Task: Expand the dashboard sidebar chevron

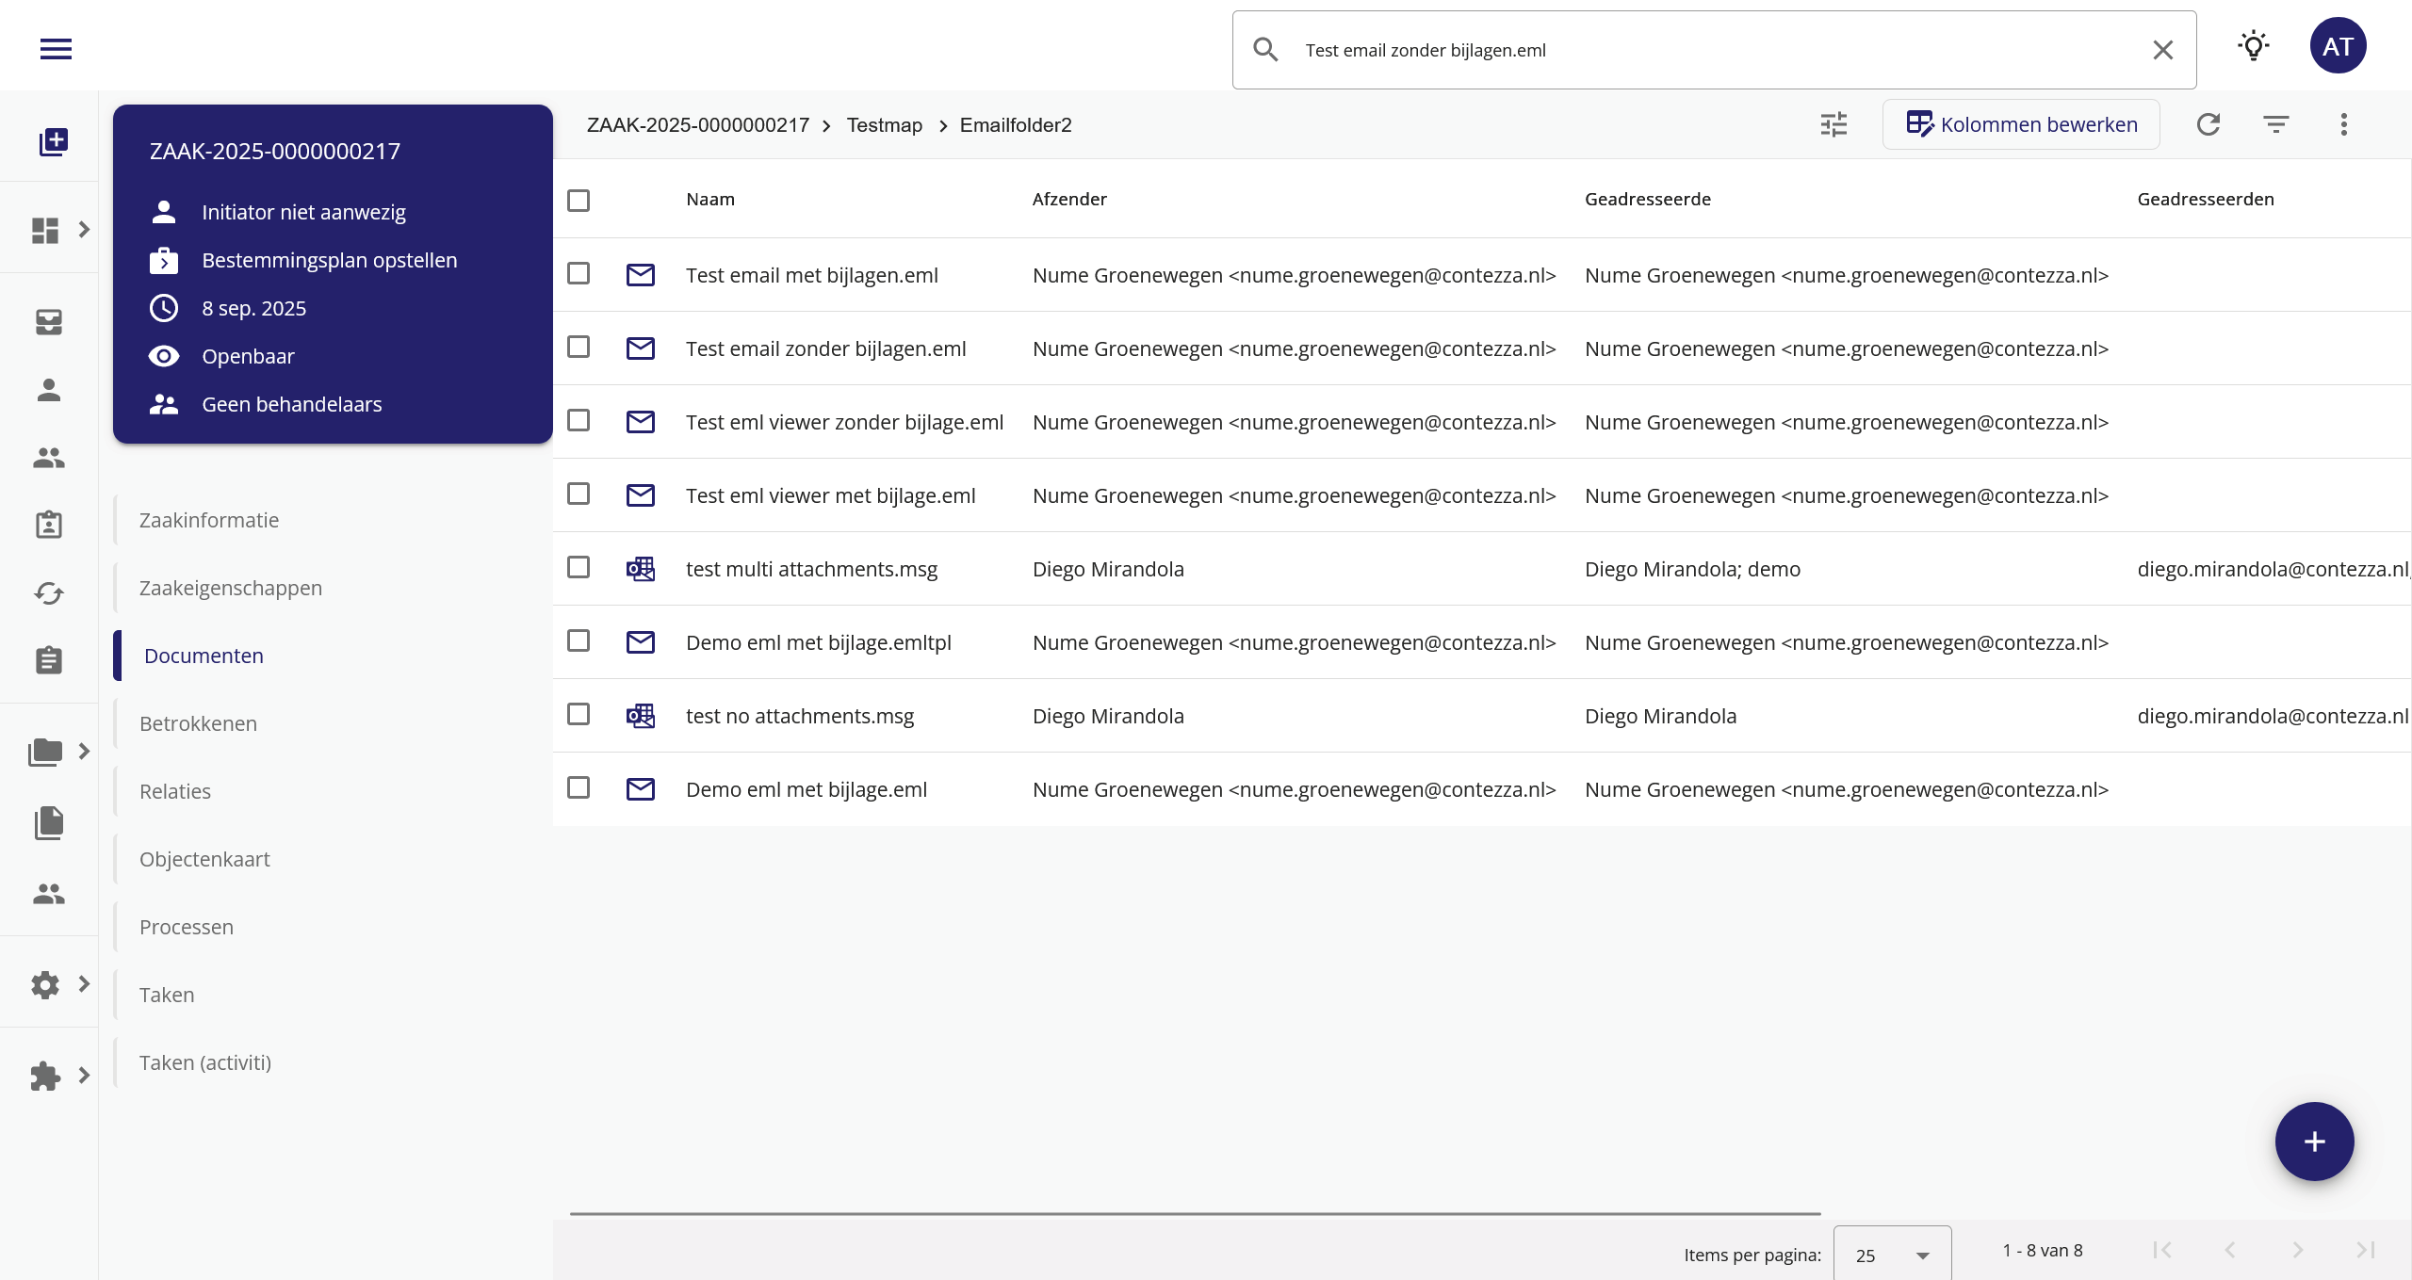Action: pos(84,229)
